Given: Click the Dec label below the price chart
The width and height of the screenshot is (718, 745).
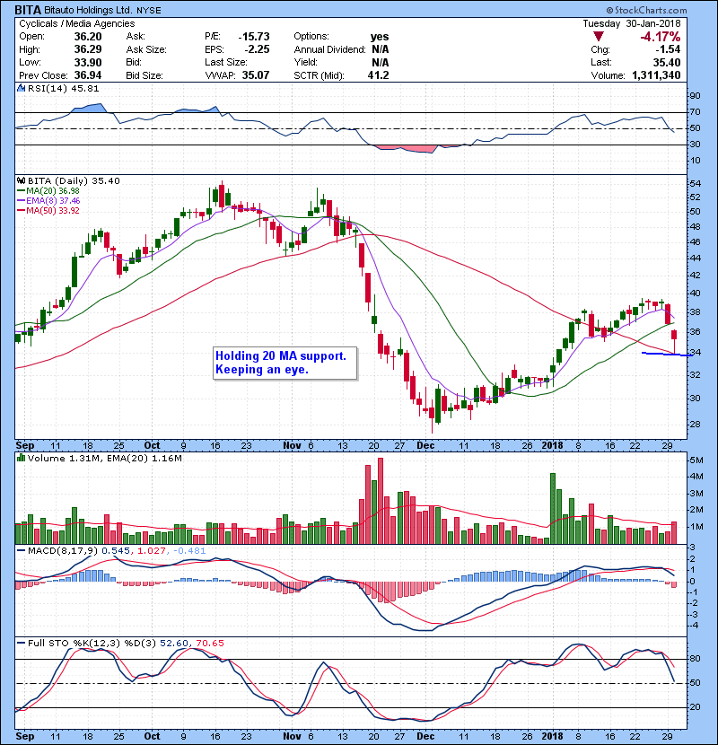Looking at the screenshot, I should tap(425, 446).
